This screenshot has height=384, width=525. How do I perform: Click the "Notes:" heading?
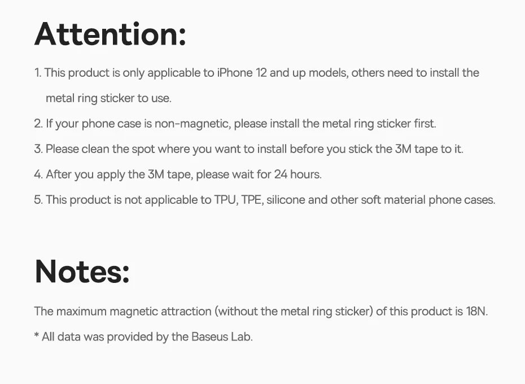(x=82, y=272)
